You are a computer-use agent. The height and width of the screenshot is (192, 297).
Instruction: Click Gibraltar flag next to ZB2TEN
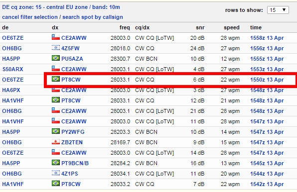coord(56,142)
